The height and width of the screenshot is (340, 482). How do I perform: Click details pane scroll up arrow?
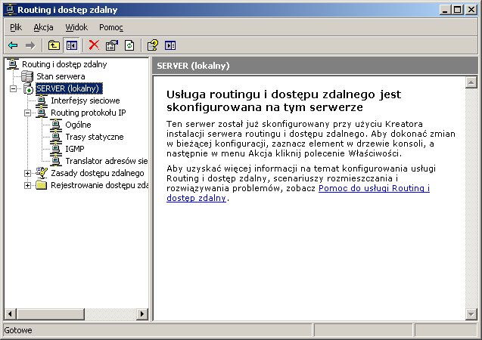(471, 82)
